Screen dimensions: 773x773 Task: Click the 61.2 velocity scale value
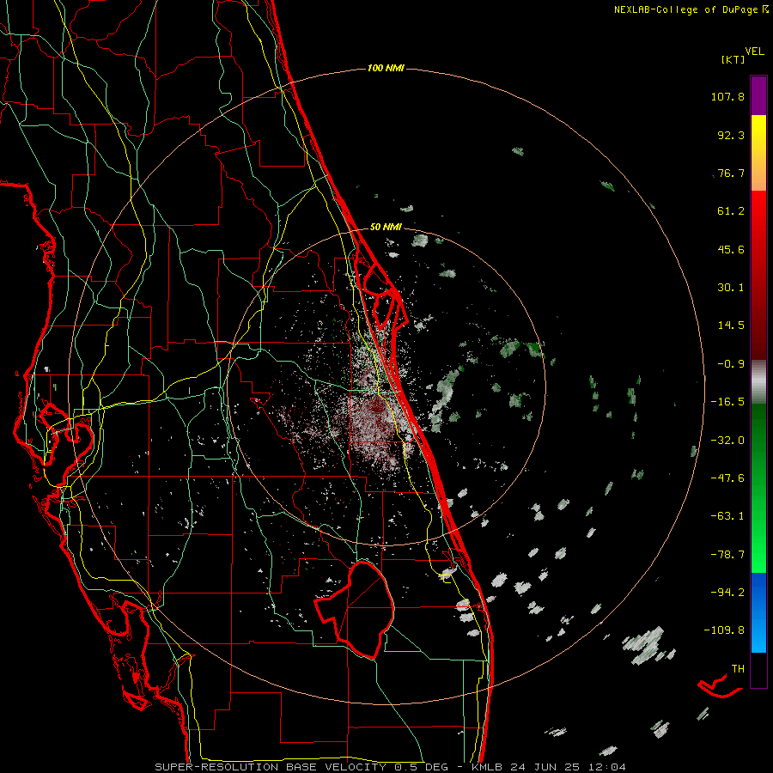click(x=731, y=211)
